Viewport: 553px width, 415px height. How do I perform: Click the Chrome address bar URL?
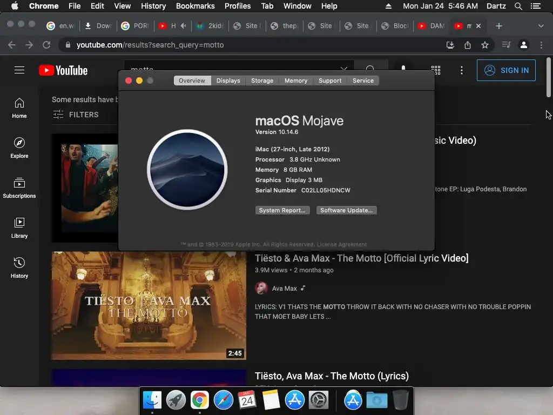(150, 45)
